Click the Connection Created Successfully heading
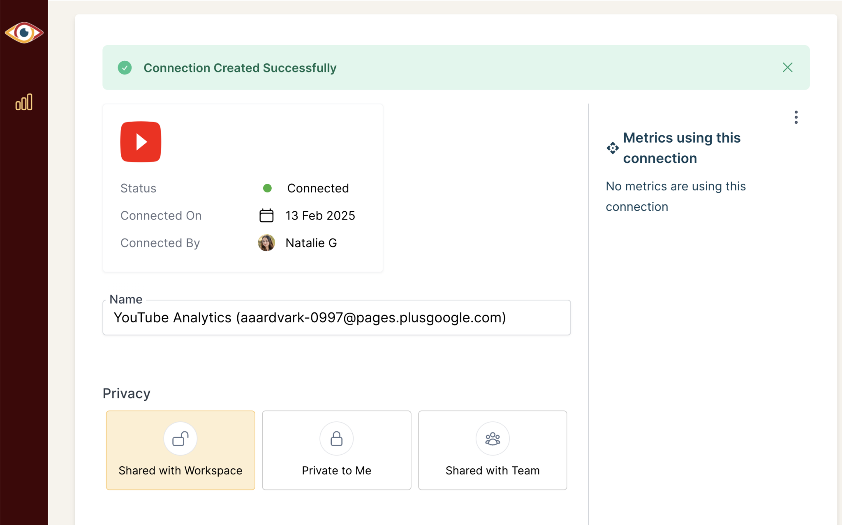The image size is (842, 525). point(240,67)
